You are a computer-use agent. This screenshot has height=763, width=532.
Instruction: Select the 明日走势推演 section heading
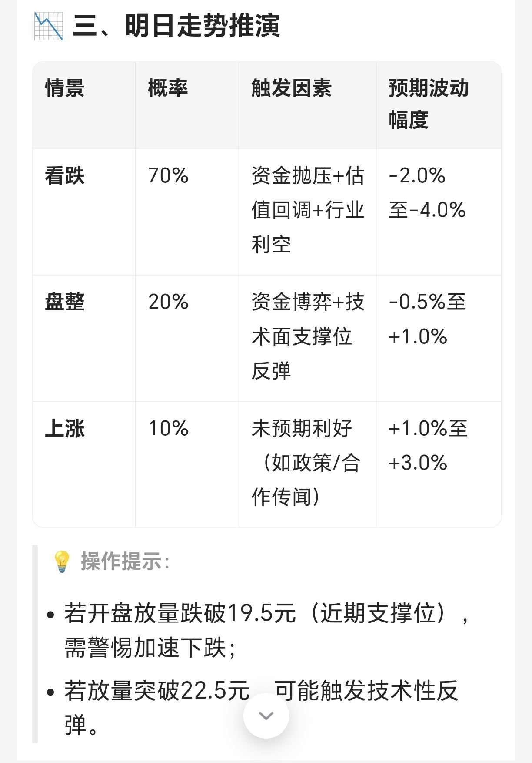point(176,26)
